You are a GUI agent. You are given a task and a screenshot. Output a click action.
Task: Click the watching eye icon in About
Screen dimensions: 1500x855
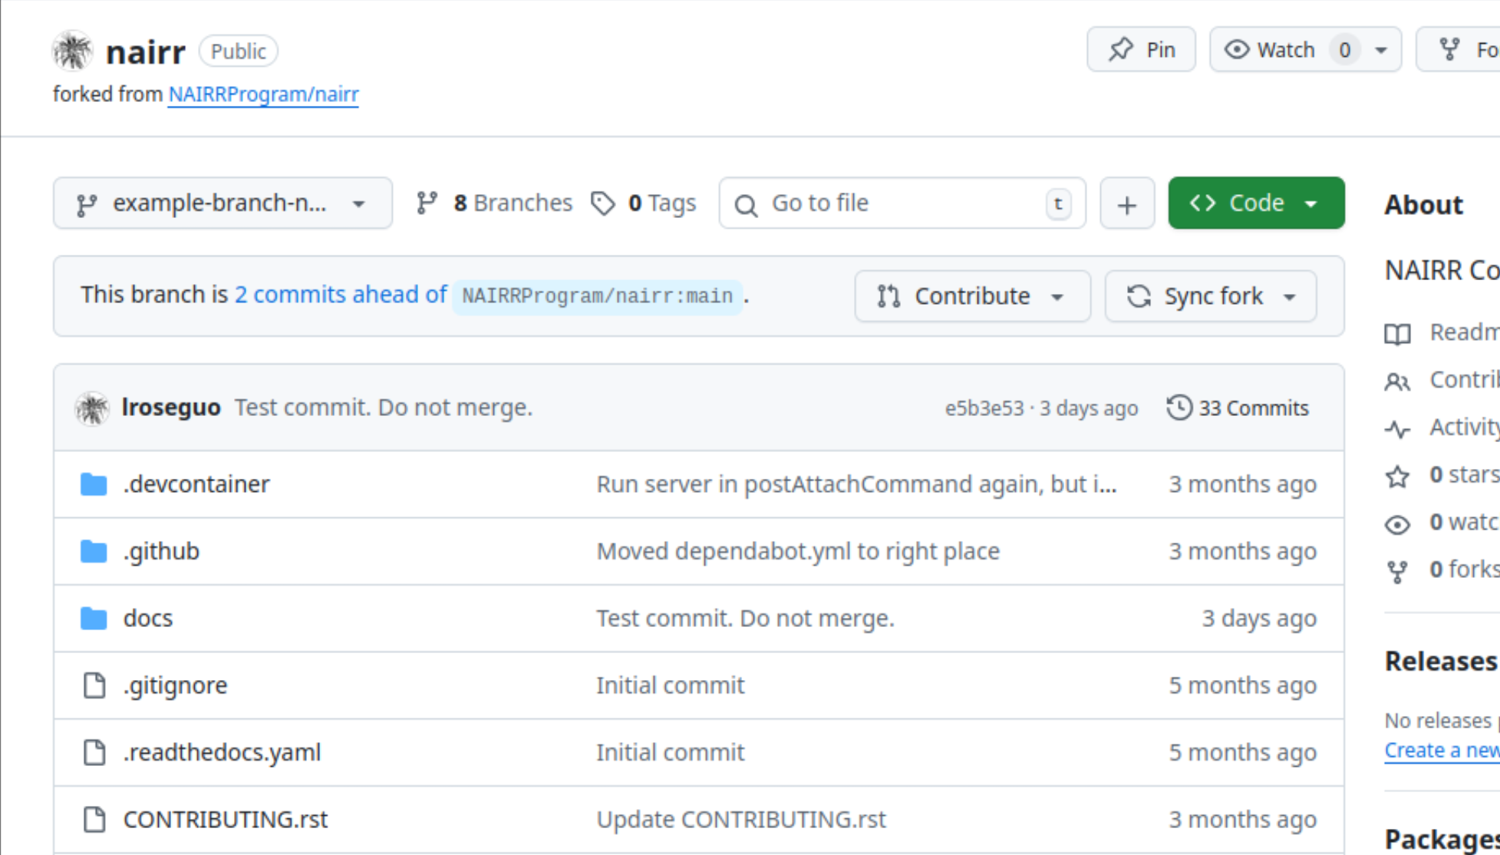(x=1397, y=524)
